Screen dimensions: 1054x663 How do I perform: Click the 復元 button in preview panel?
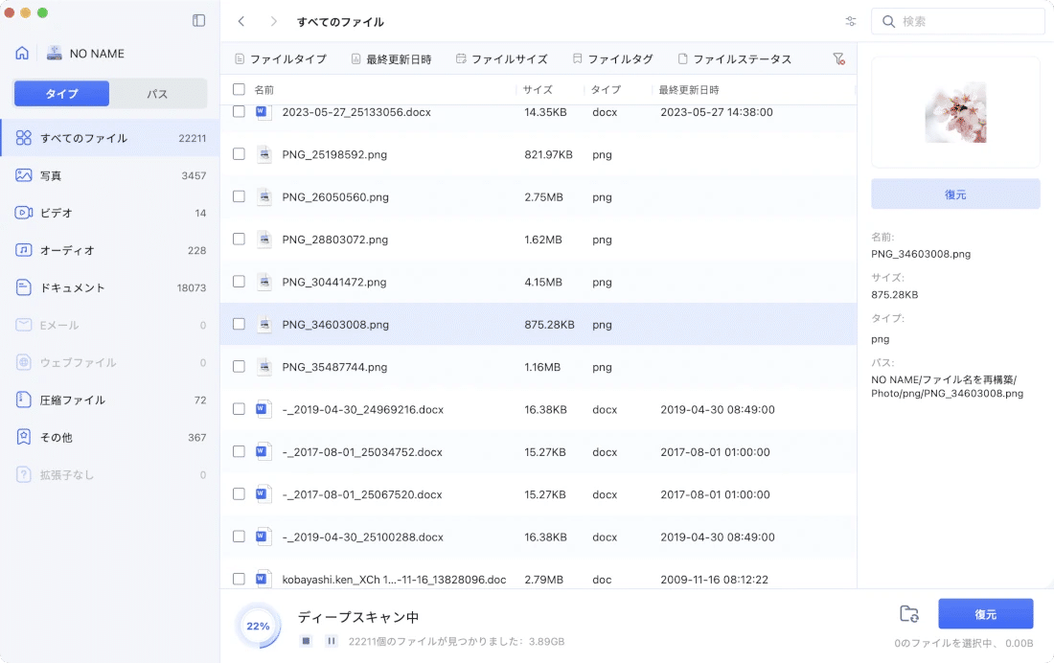click(x=955, y=194)
